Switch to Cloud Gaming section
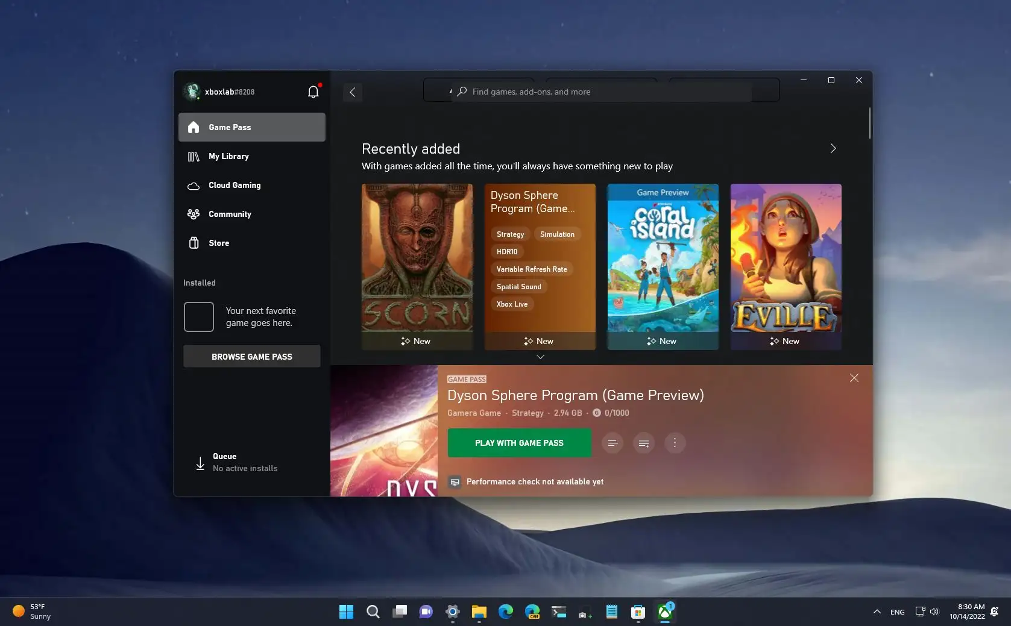The width and height of the screenshot is (1011, 626). [x=252, y=185]
